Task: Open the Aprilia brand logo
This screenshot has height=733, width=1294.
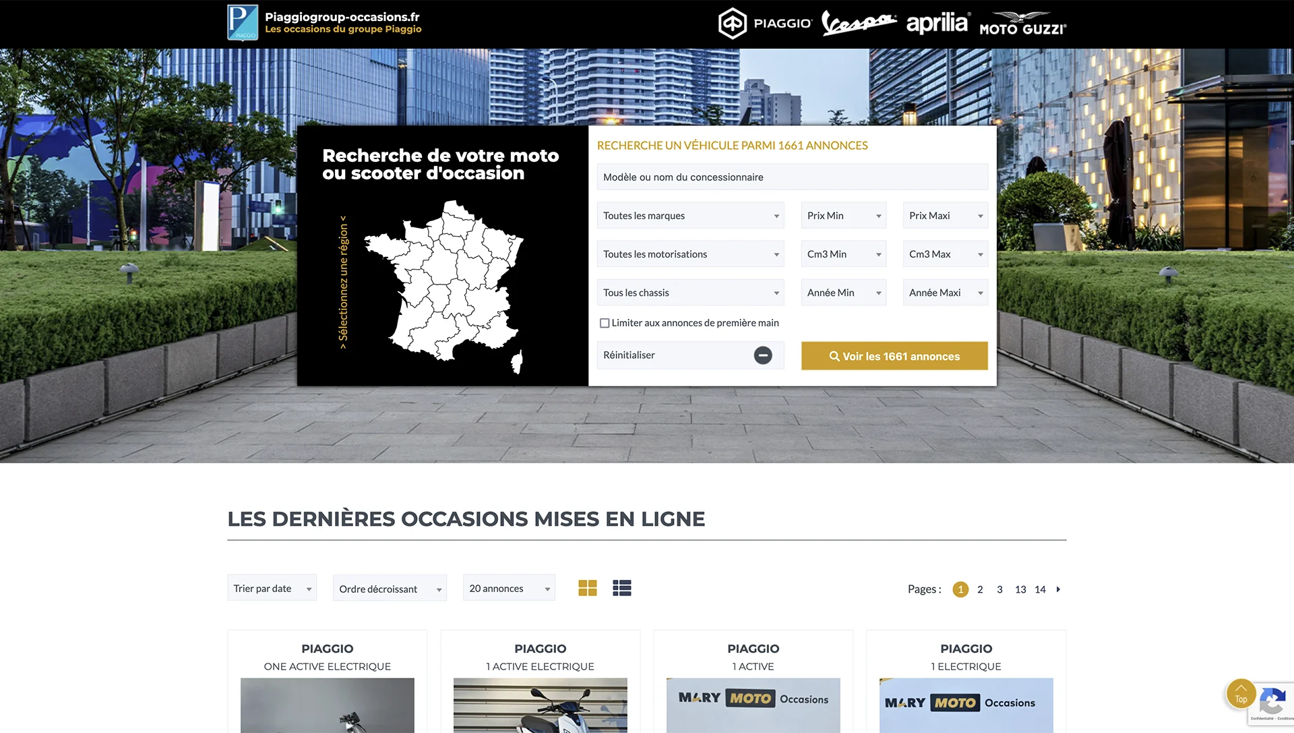Action: [x=937, y=23]
